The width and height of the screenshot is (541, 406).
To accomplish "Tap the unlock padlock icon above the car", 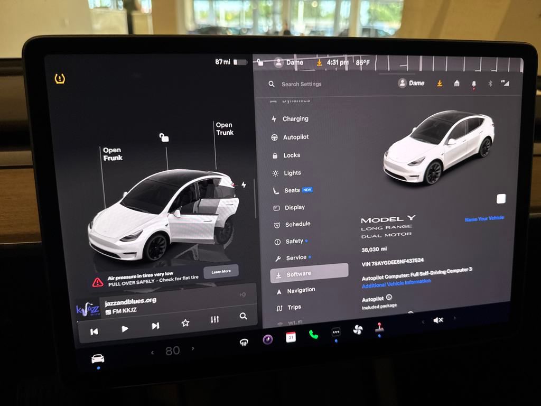I will (164, 137).
